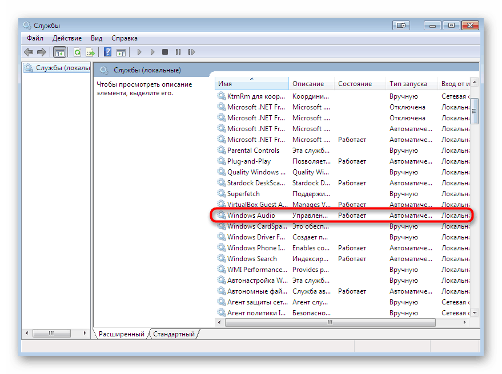Toggle the console tree visibility icon
This screenshot has height=374, width=502.
coord(60,52)
